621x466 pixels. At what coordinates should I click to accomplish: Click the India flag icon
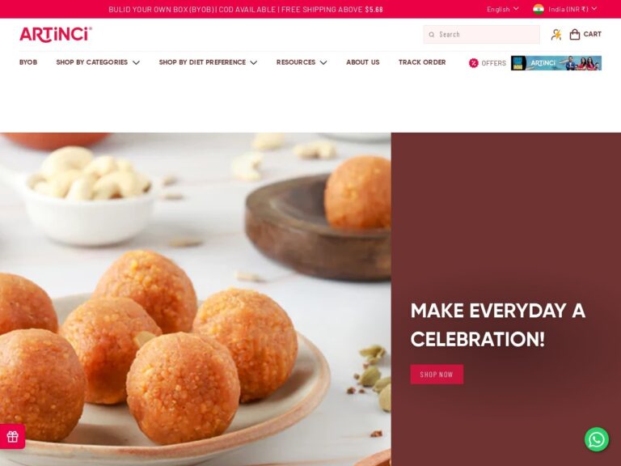pos(539,9)
